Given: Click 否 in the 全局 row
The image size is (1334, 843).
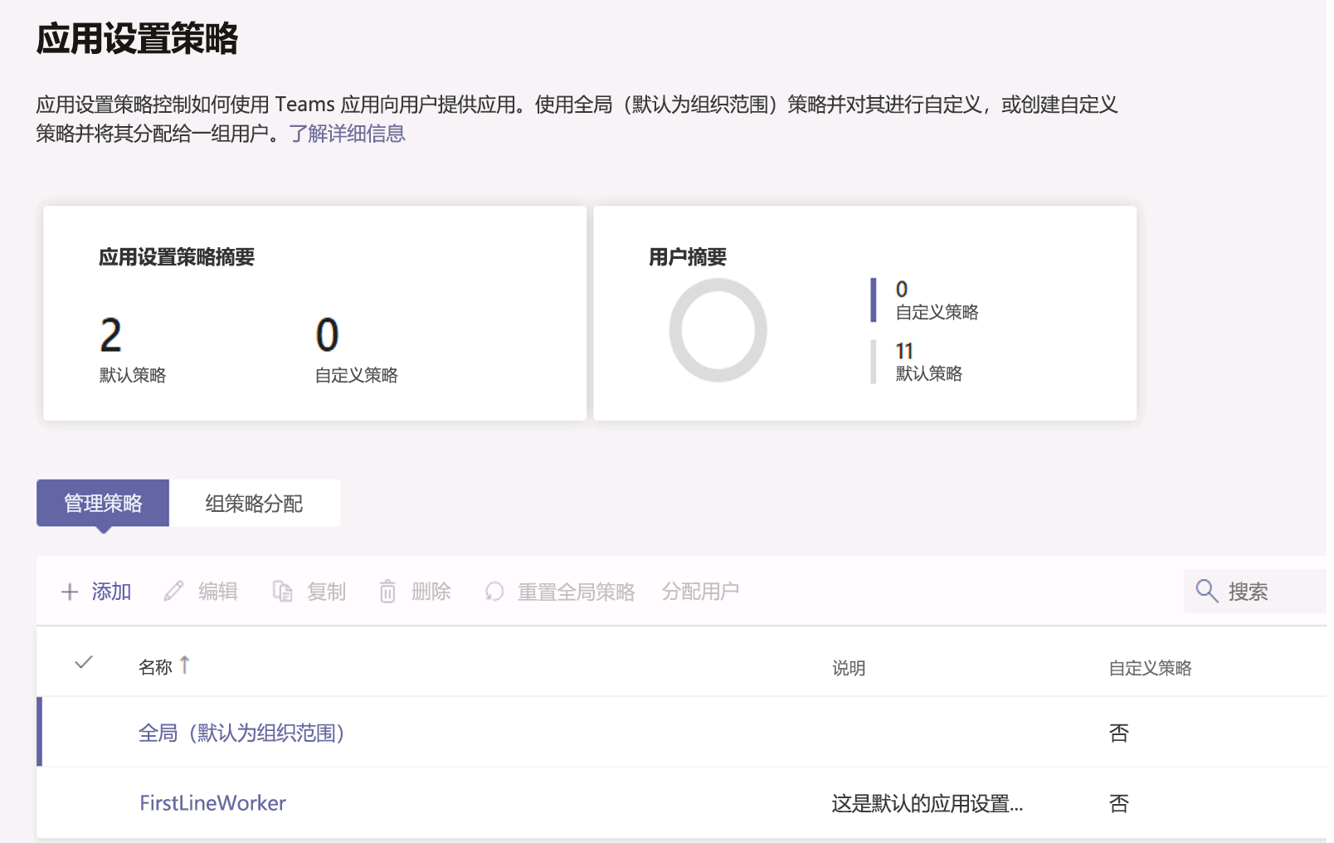Looking at the screenshot, I should (1119, 733).
